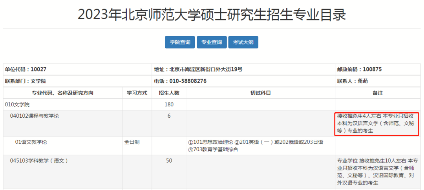
Task: Click the 联系人：蒋萌 cell
Action: click(378, 81)
